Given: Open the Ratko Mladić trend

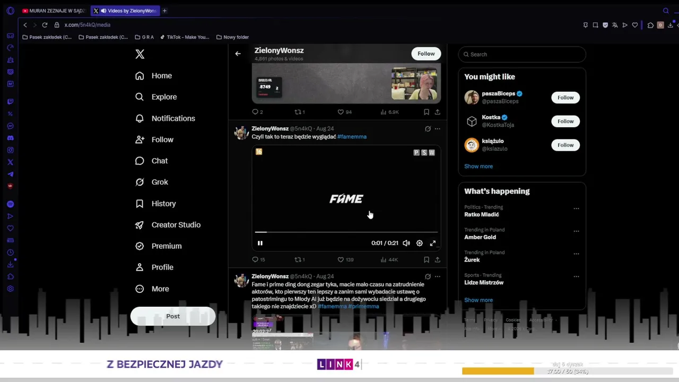Looking at the screenshot, I should pos(482,214).
